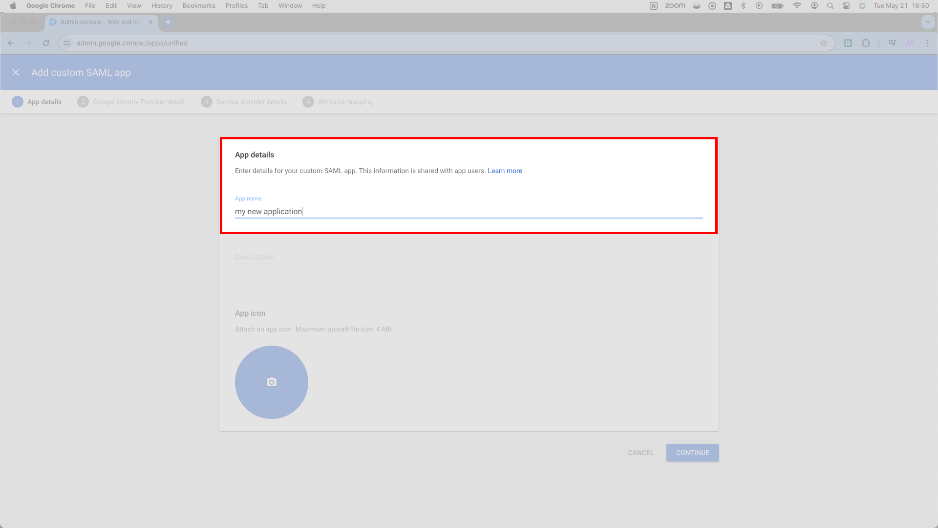The width and height of the screenshot is (938, 528).
Task: Upload an app icon via the camera button
Action: (271, 382)
